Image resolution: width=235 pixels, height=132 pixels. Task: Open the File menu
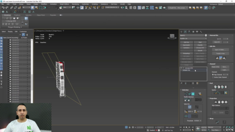[3, 4]
